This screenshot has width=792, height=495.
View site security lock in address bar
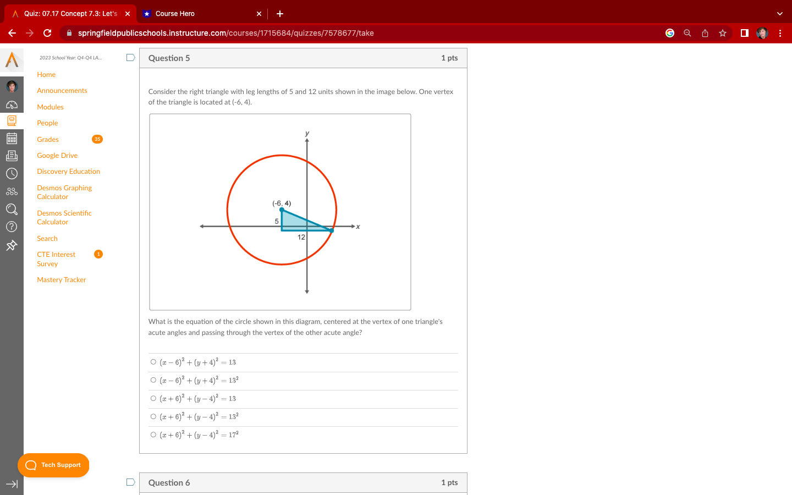69,33
